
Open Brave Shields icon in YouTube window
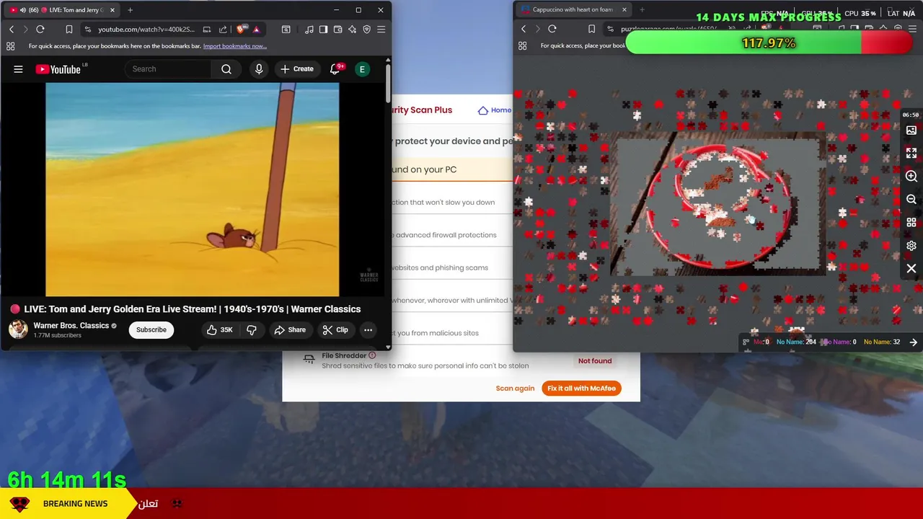point(241,30)
